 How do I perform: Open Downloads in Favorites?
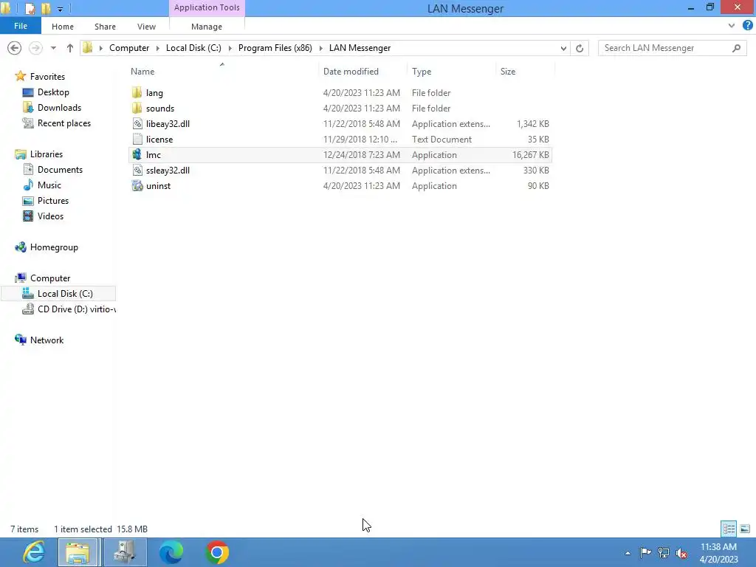click(x=59, y=108)
